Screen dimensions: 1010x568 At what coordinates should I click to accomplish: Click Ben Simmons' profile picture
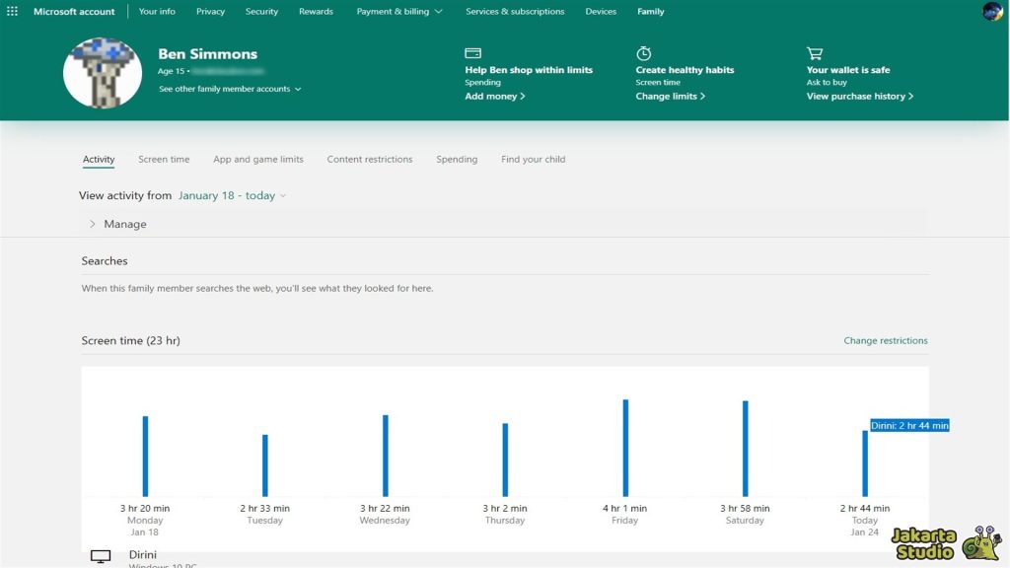103,74
